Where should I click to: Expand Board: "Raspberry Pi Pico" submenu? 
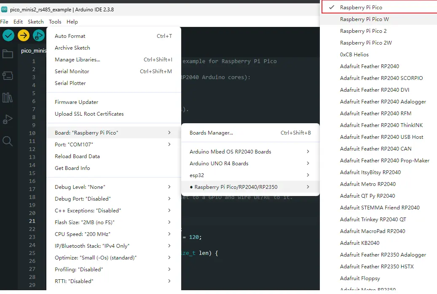[114, 132]
